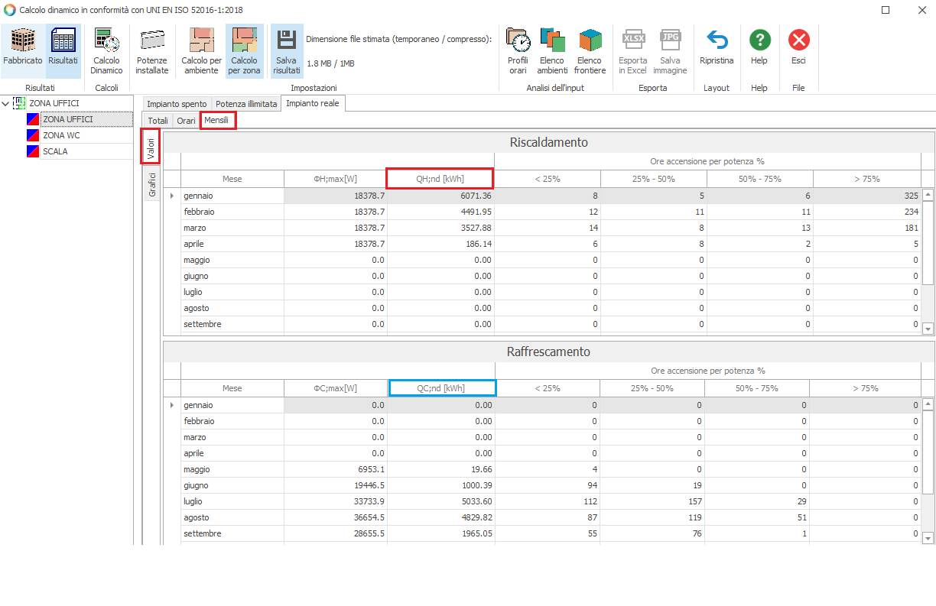Collapse the ZONA UFFICI tree root
Image resolution: width=936 pixels, height=606 pixels.
click(x=7, y=103)
